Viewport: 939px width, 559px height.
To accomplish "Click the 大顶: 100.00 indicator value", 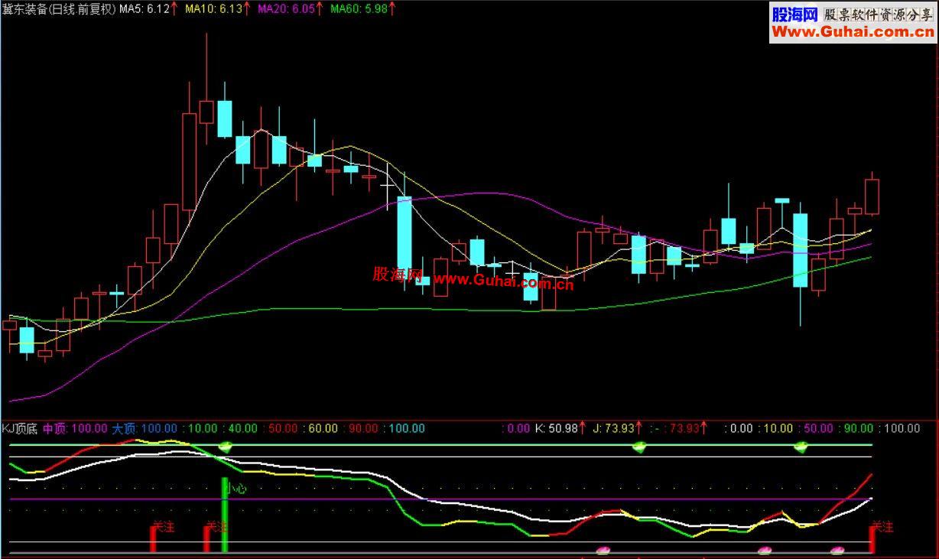I will tap(145, 428).
